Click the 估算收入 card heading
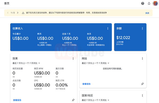159x103 pixels. (18, 28)
